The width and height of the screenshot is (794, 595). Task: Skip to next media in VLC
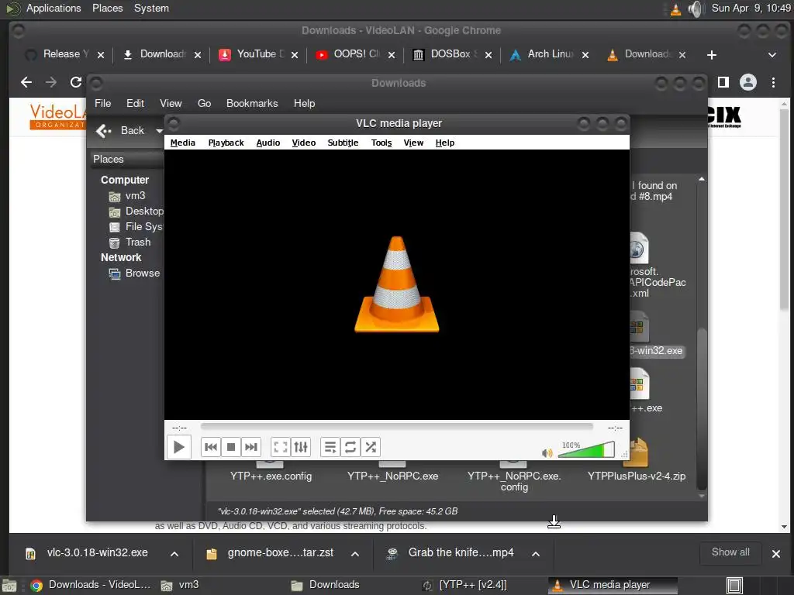point(251,447)
